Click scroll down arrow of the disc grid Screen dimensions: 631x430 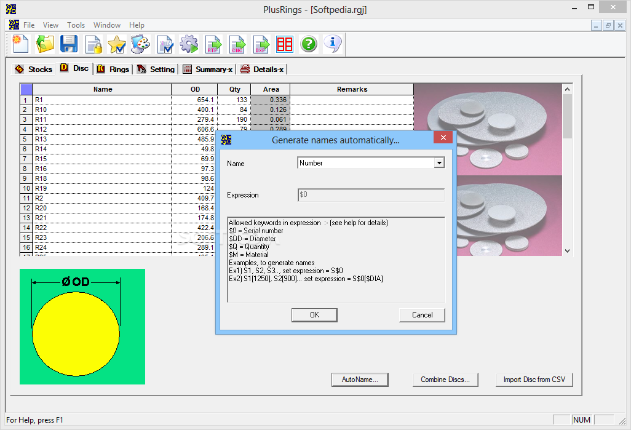click(568, 251)
